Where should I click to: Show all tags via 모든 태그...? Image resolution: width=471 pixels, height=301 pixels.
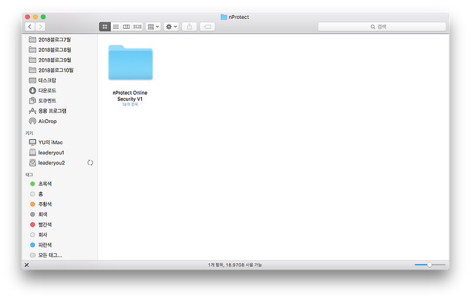click(x=60, y=255)
